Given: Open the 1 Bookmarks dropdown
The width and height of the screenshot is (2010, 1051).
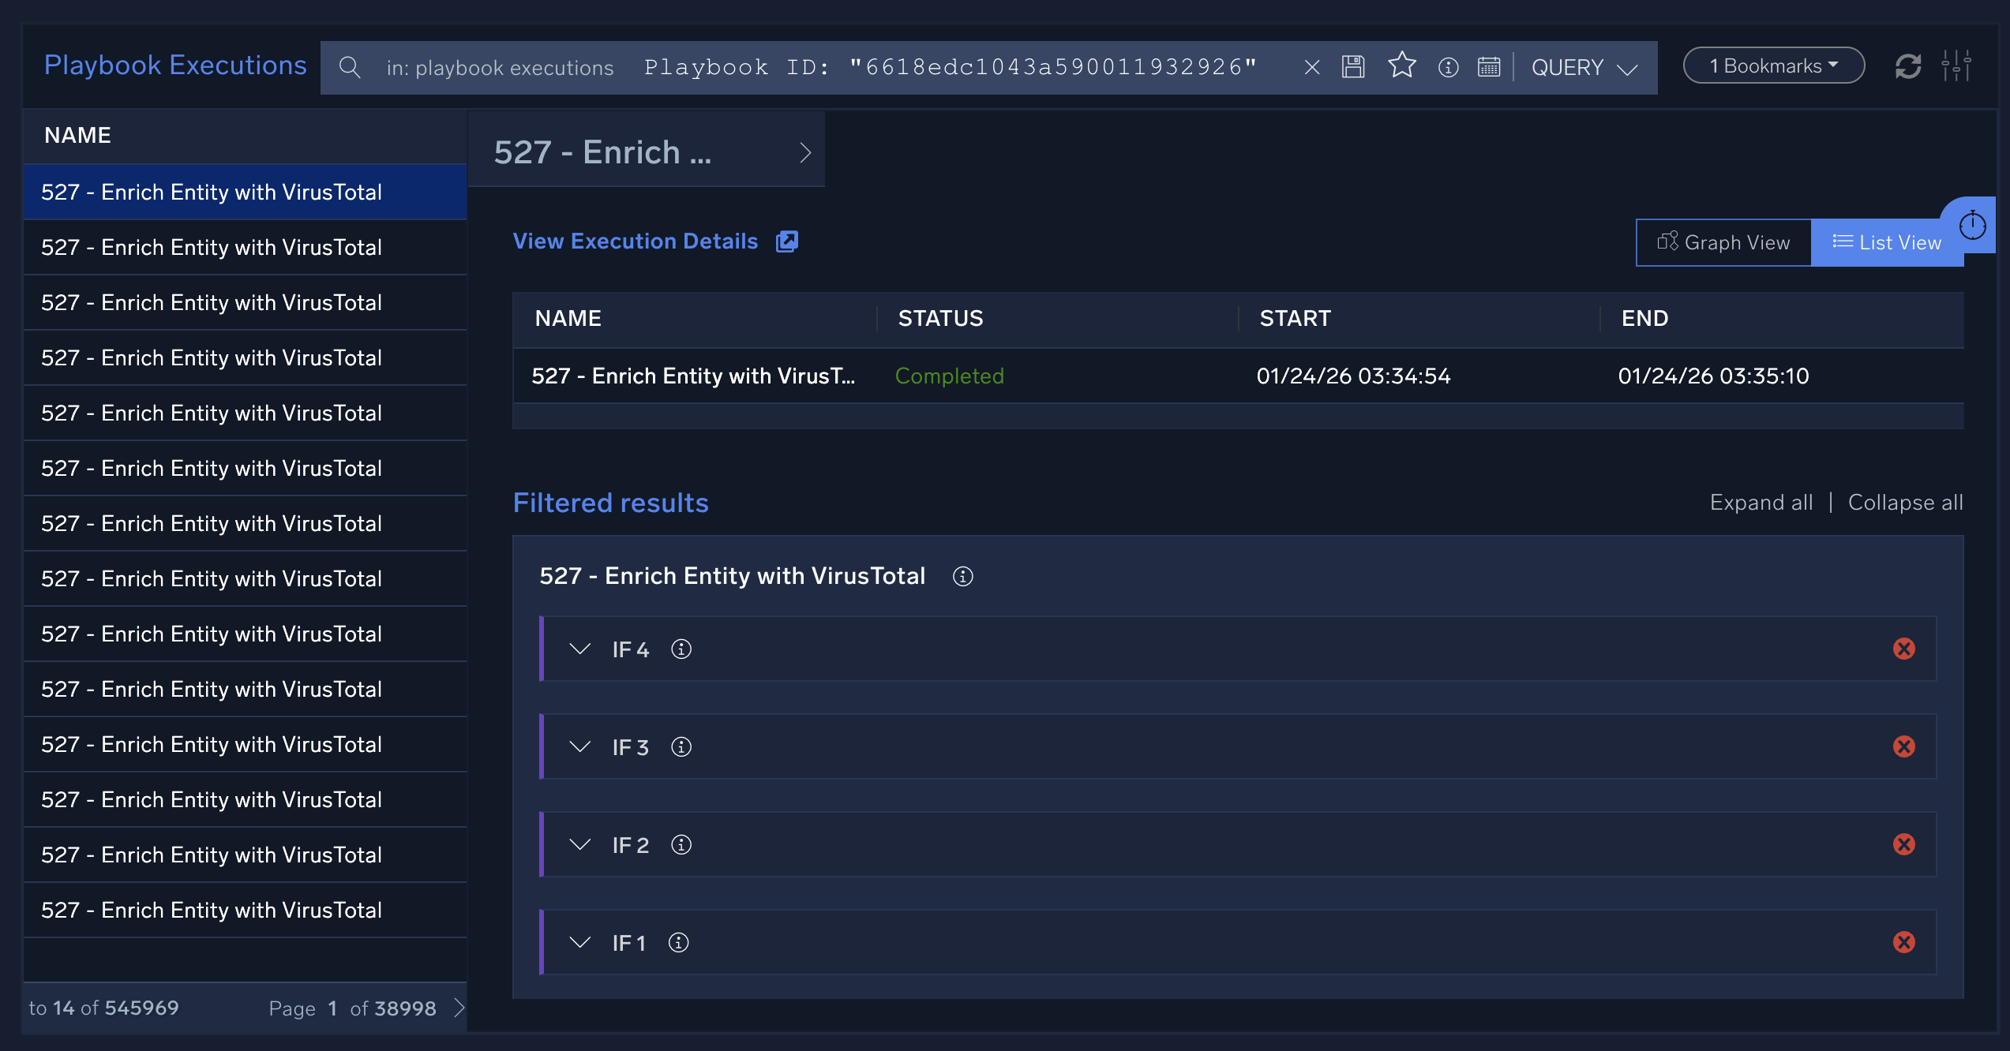Looking at the screenshot, I should pyautogui.click(x=1773, y=66).
